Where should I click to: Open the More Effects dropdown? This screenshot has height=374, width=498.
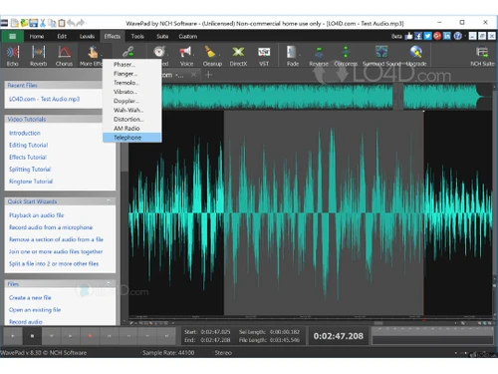pyautogui.click(x=92, y=56)
